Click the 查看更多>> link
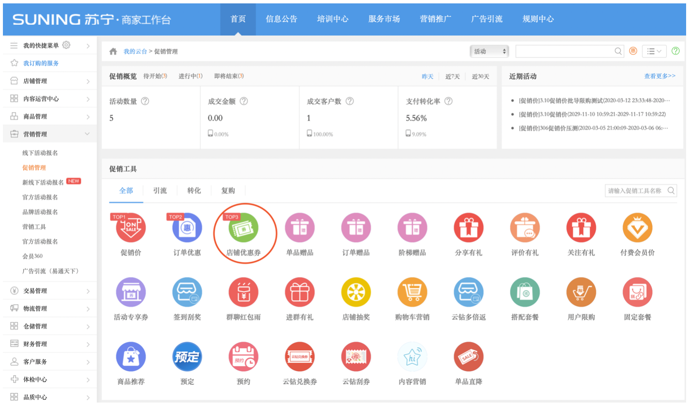This screenshot has height=404, width=690. 660,76
